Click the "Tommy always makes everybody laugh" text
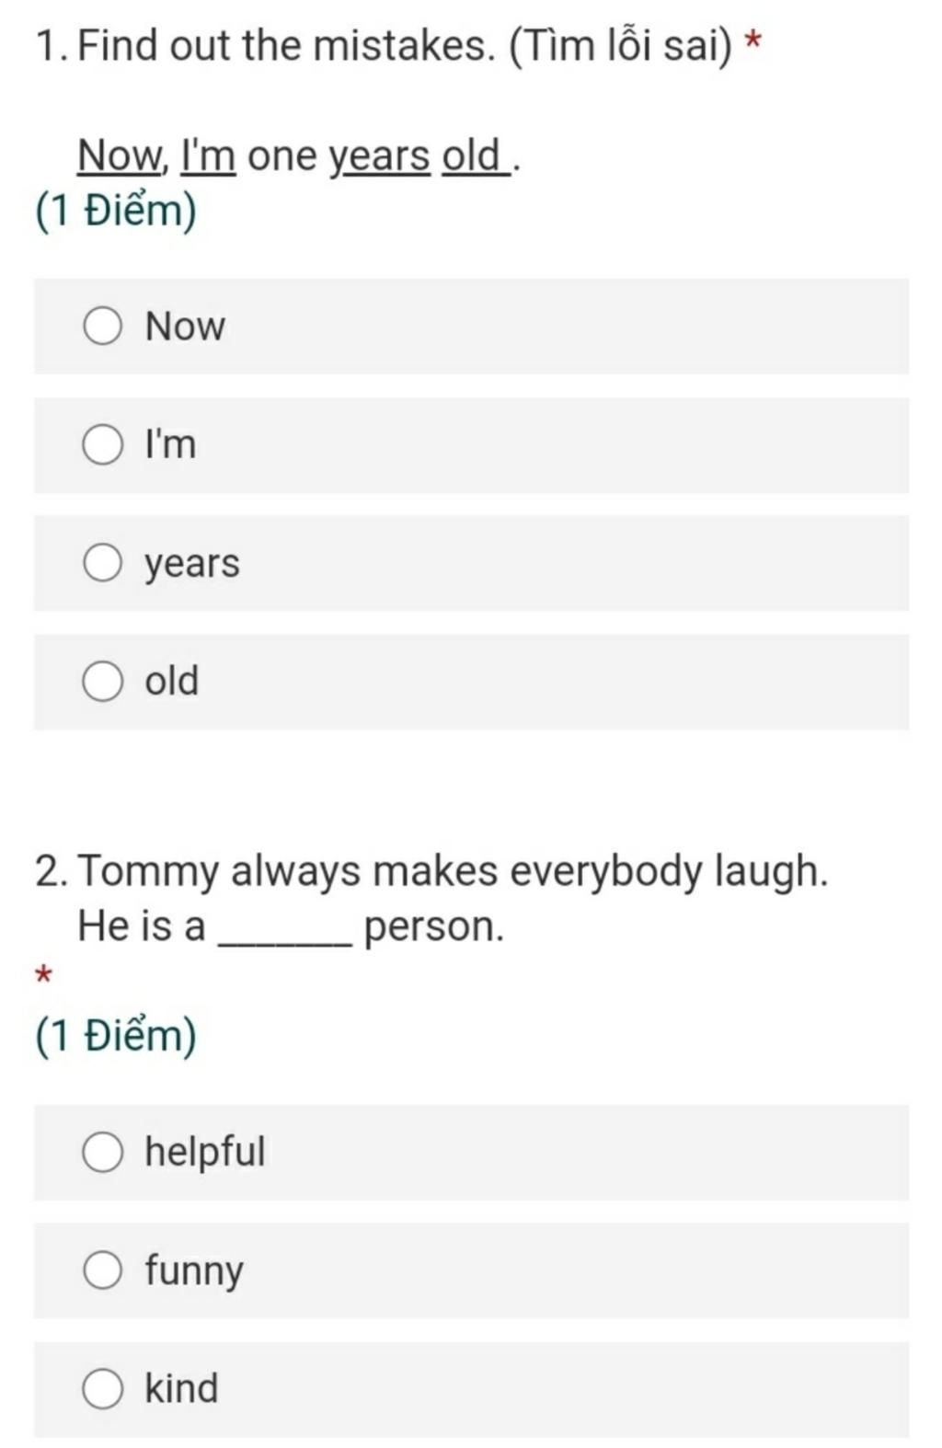The image size is (942, 1448). (454, 872)
